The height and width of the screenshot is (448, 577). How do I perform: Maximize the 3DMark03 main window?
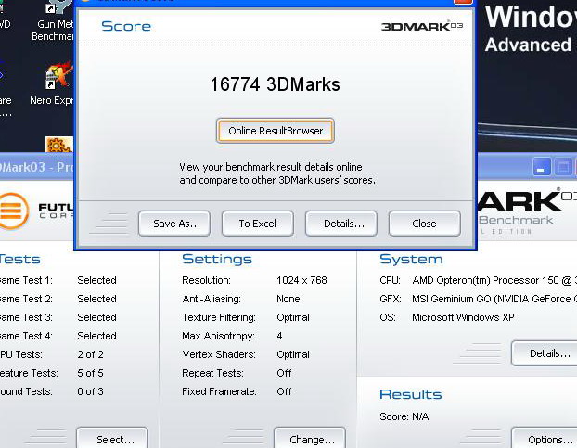pos(563,167)
